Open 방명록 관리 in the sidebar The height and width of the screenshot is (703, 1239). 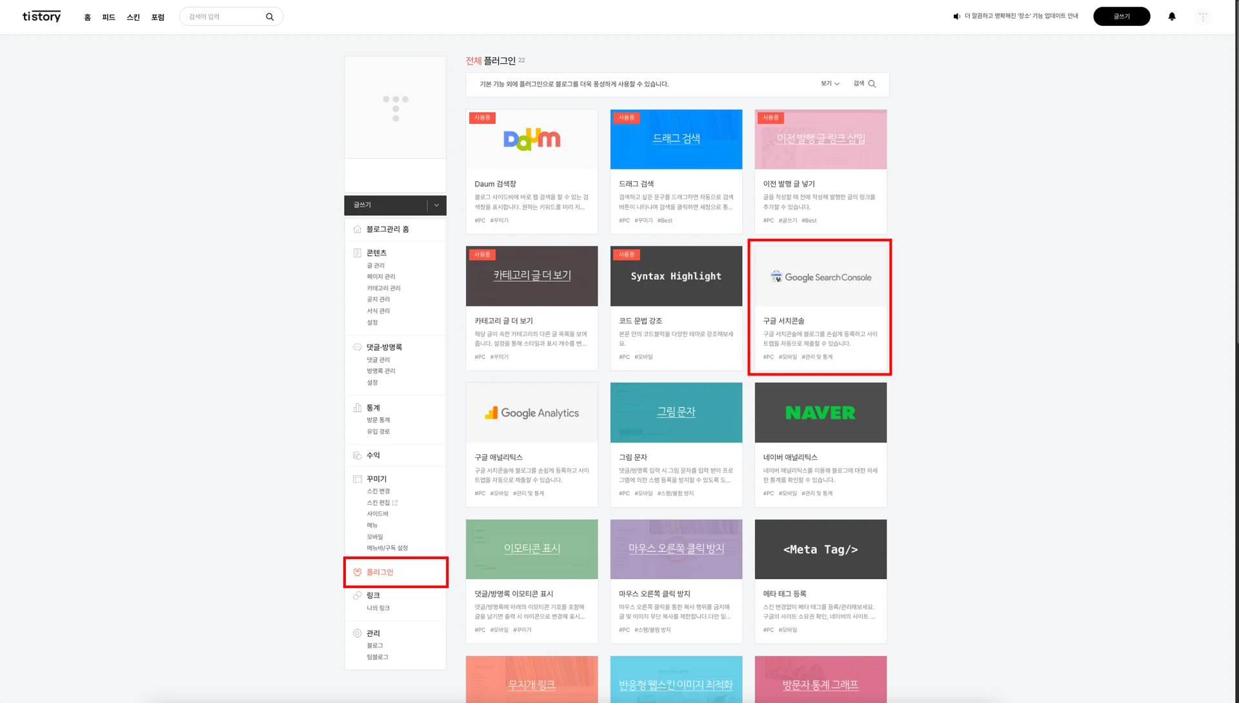[x=381, y=371]
